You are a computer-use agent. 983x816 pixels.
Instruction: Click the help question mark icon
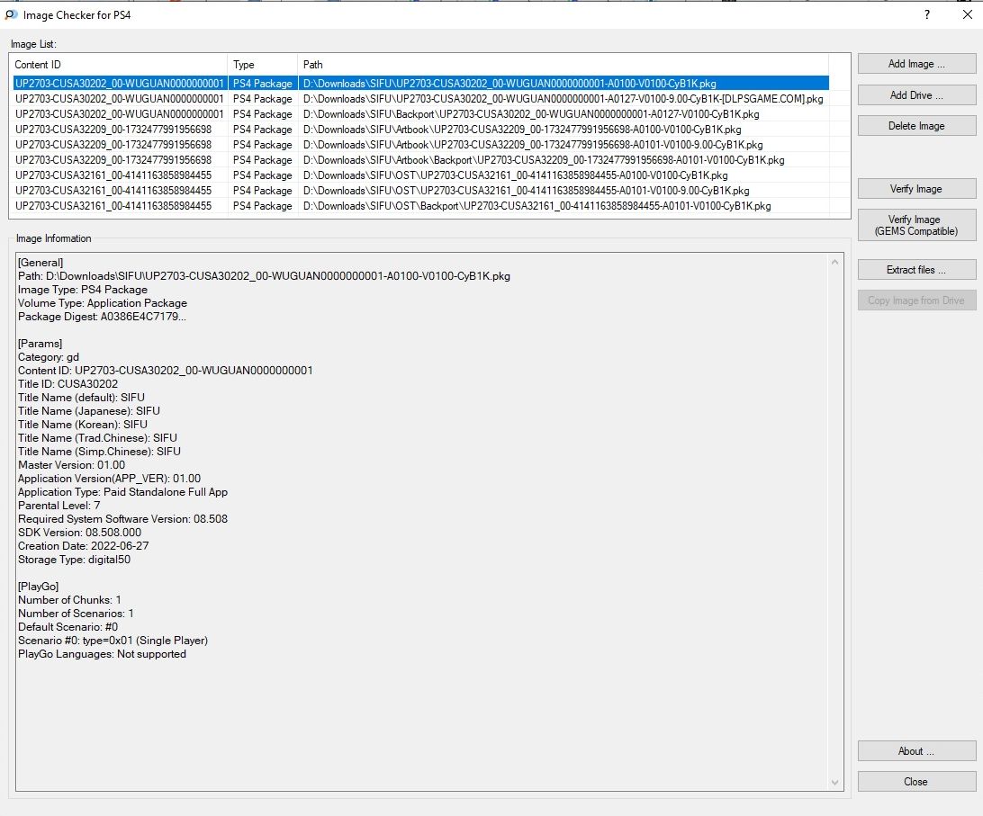pyautogui.click(x=926, y=14)
